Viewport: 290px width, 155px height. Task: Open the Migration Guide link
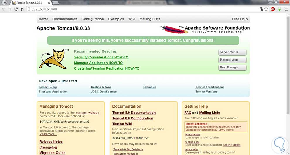52,153
